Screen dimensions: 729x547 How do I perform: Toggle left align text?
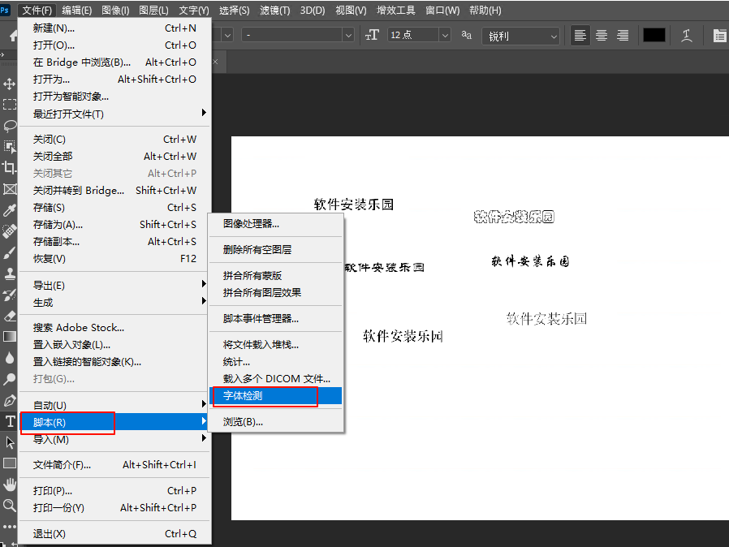[x=580, y=36]
